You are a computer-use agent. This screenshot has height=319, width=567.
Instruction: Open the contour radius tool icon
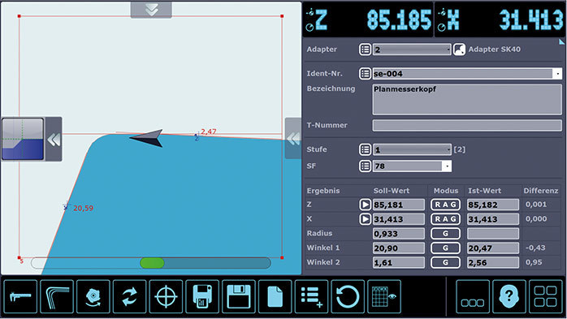tap(57, 296)
